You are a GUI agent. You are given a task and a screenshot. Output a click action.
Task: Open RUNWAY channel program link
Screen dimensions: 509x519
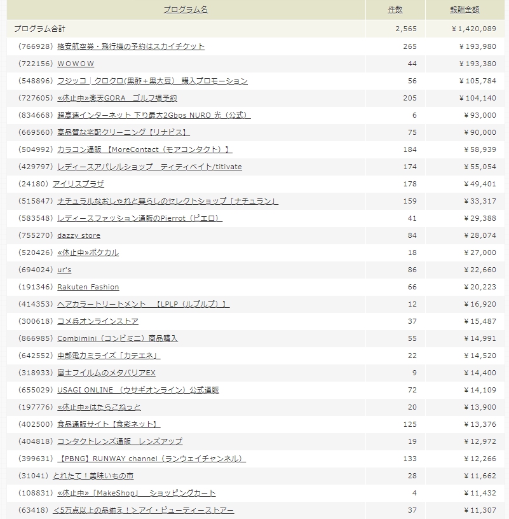(x=151, y=459)
